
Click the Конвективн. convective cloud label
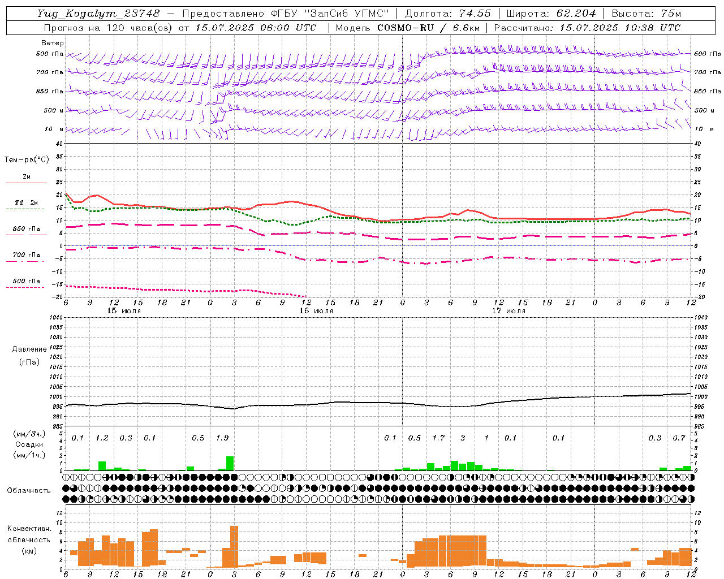29,529
